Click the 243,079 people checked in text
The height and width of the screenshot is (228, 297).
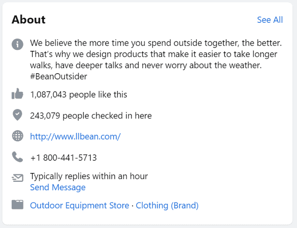pyautogui.click(x=91, y=116)
